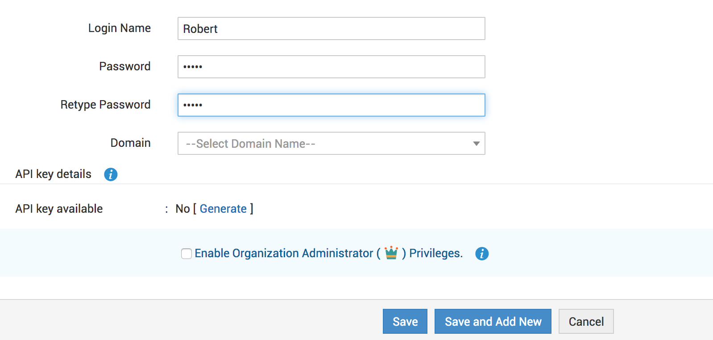Click into the Password input field
The image size is (713, 340).
pos(331,67)
